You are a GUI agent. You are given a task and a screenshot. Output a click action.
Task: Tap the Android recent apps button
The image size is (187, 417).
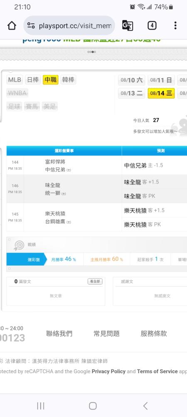click(41, 406)
